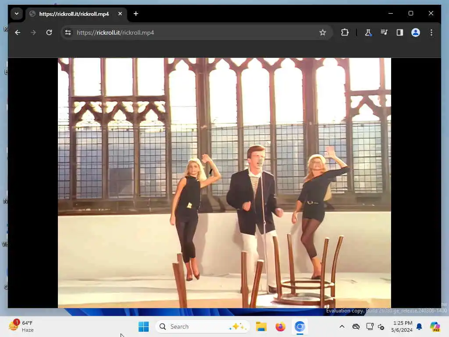Show hidden system tray icons
This screenshot has height=337, width=449.
pyautogui.click(x=342, y=326)
